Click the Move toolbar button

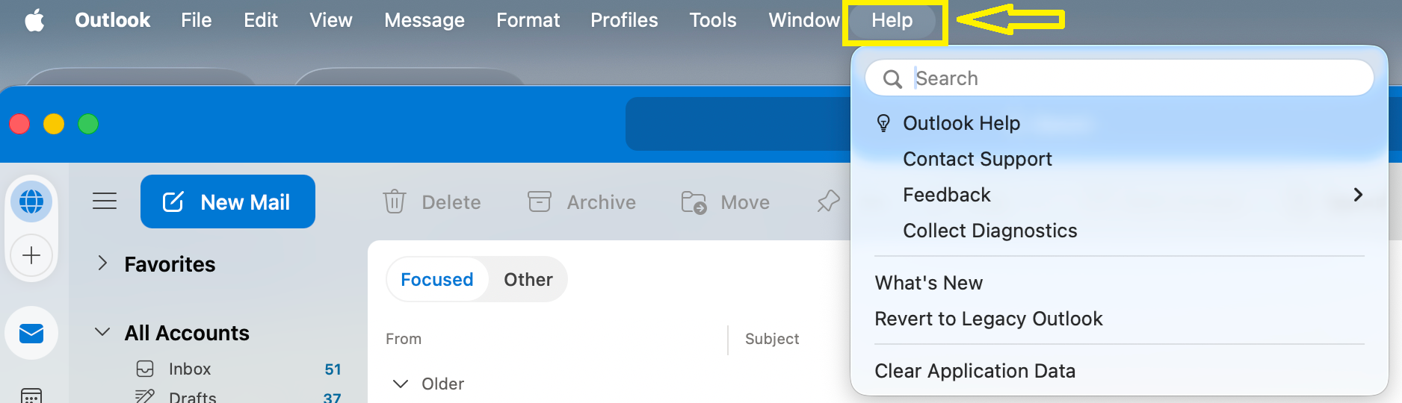[x=725, y=202]
